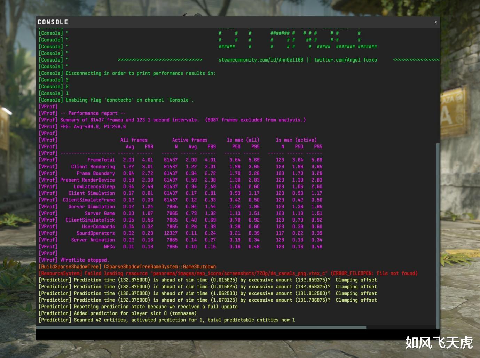Click the 'Frame Boundary' row label
Viewport: 480px width, 358px height.
(96, 173)
